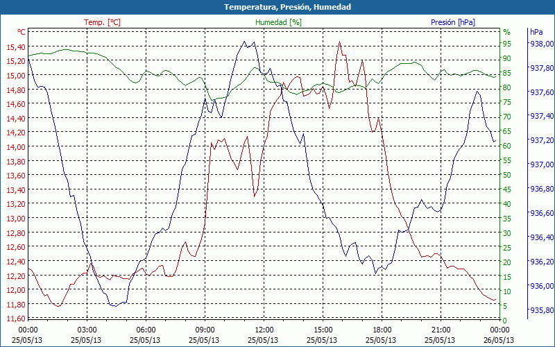Click the 13,20 temperature axis value
This screenshot has height=347, width=555.
[x=16, y=203]
